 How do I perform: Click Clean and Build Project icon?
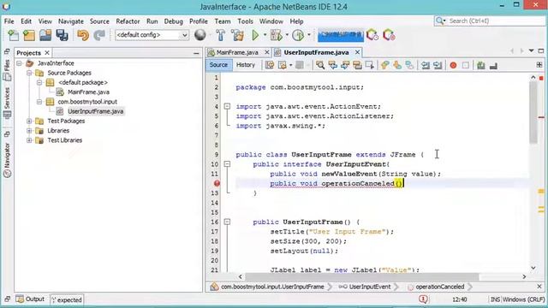pos(237,35)
